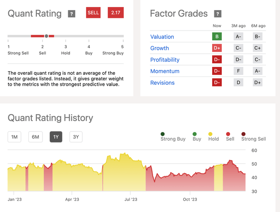Click the Quant Rating help question icon

pos(71,14)
